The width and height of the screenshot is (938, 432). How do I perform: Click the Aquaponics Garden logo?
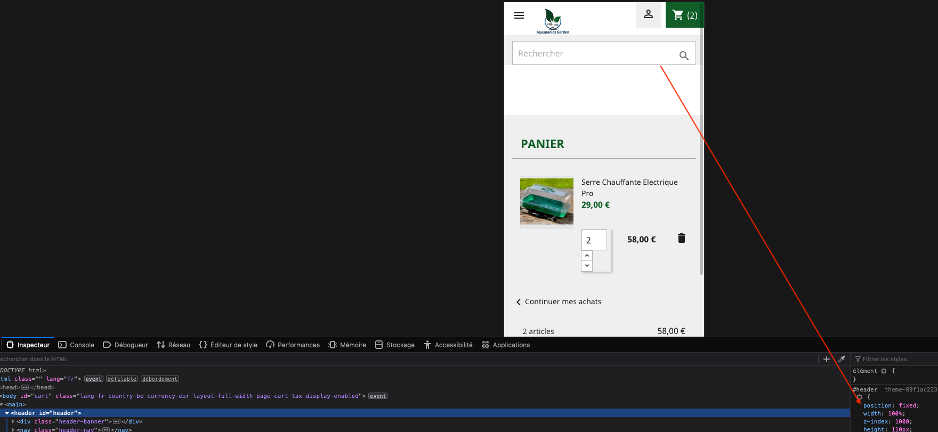click(x=553, y=21)
